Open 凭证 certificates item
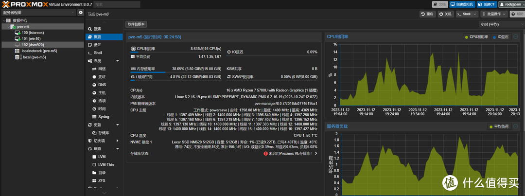This screenshot has width=525, height=196. (x=104, y=77)
